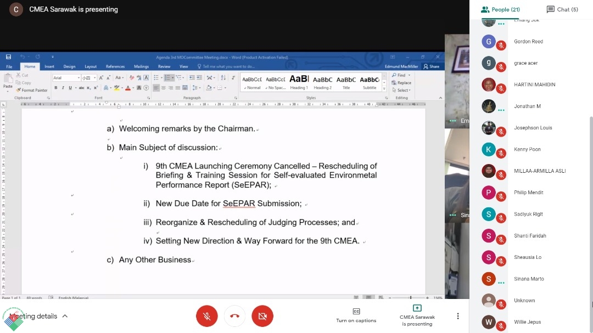Switch to the References ribbon tab
This screenshot has height=333, width=593.
(115, 66)
